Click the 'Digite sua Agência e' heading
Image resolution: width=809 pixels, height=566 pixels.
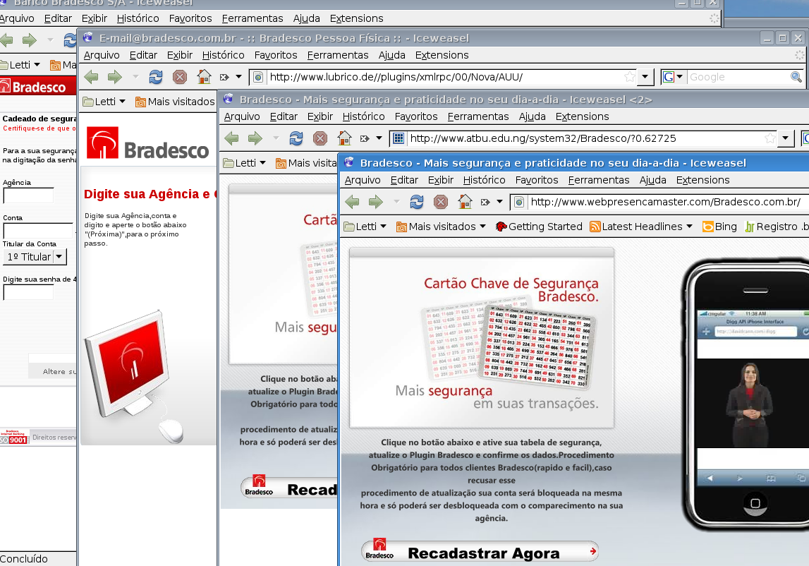coord(150,194)
